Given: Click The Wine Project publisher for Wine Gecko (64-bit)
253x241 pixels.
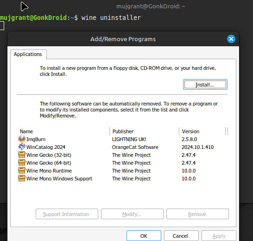Looking at the screenshot, I should coord(131,163).
